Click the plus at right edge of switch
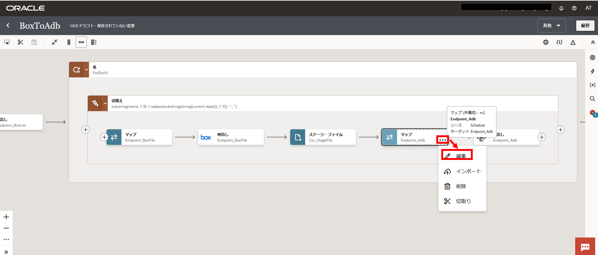 click(x=560, y=130)
